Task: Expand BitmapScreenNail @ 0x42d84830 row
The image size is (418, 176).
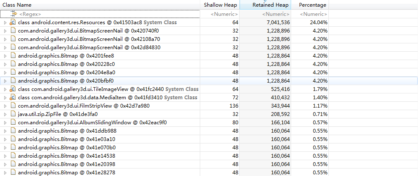Action: point(5,48)
